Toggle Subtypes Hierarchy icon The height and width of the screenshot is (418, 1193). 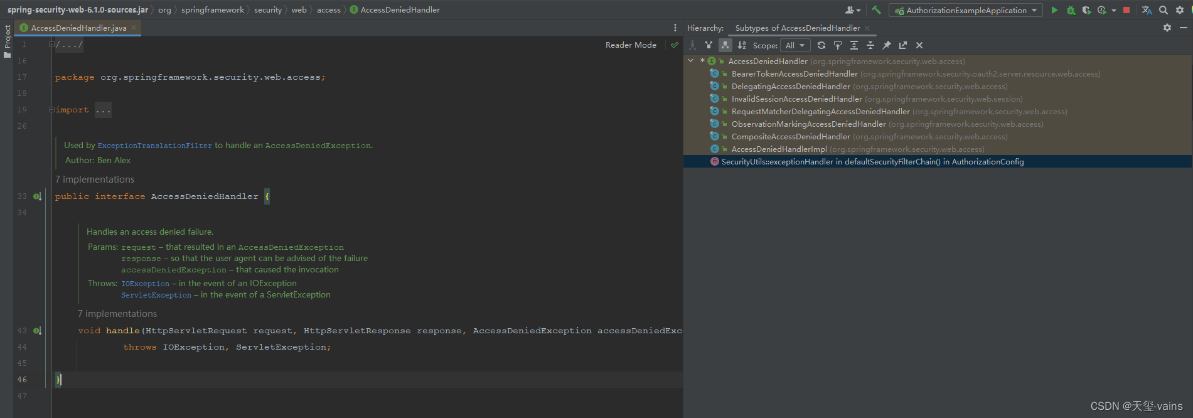[x=725, y=45]
